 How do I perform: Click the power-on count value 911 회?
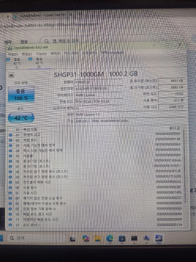171,100
